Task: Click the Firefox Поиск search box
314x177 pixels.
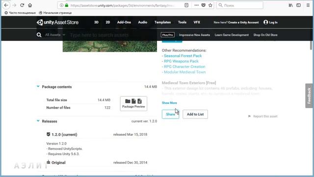Action: (240, 5)
